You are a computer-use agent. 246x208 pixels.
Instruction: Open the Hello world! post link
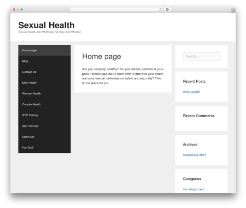[191, 92]
